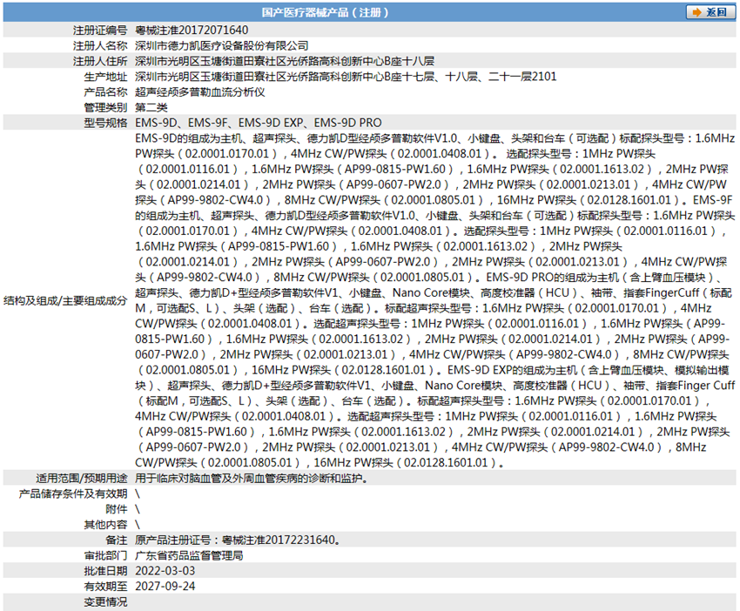740x611 pixels.
Task: Select the label 注册证编号
Action: tap(100, 30)
